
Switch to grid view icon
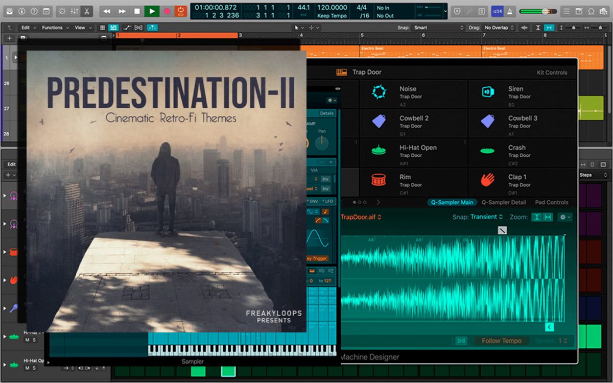coord(102,28)
